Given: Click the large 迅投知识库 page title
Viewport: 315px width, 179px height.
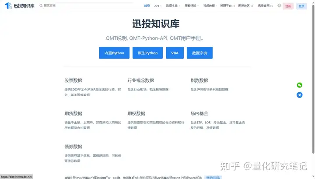Looking at the screenshot, I should (x=156, y=24).
